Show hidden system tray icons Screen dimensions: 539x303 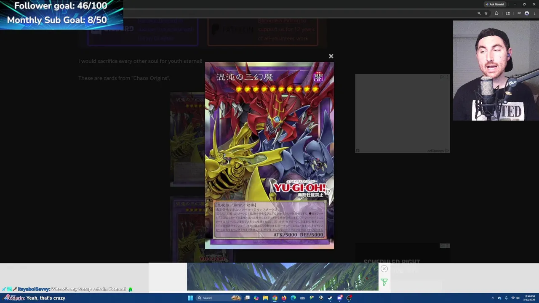[x=493, y=298]
